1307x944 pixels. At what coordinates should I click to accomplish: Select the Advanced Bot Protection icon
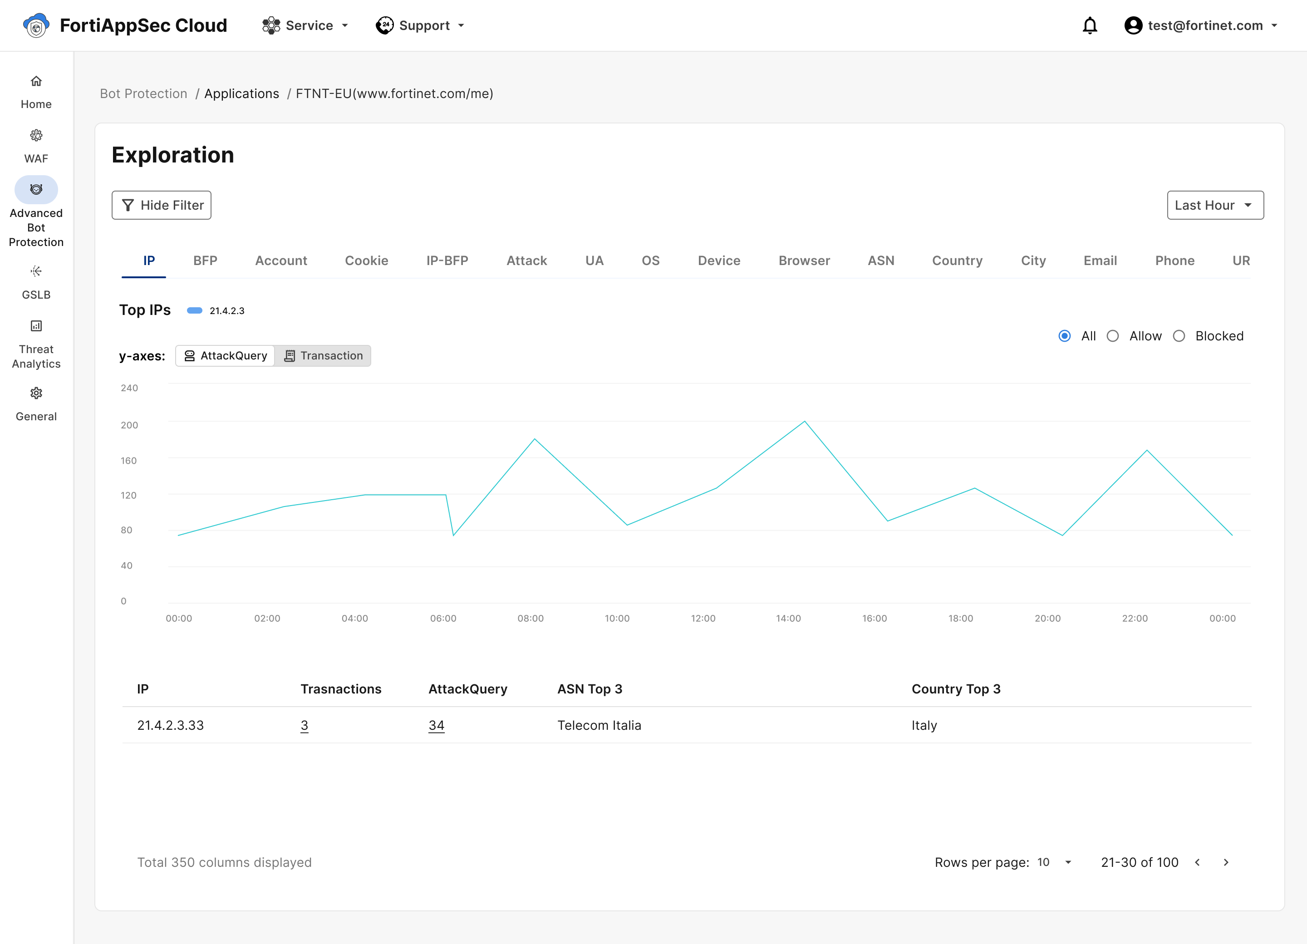pos(36,190)
